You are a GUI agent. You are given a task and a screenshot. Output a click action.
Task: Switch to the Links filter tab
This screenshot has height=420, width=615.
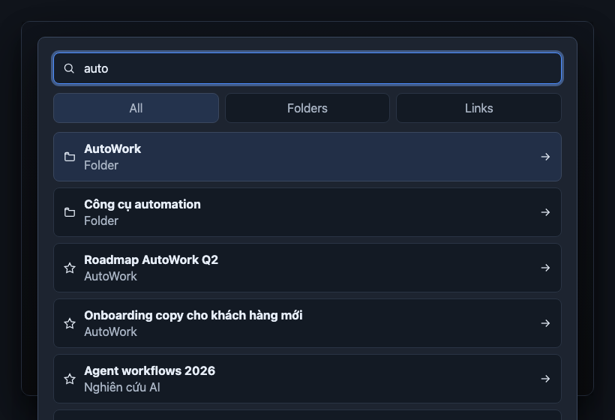point(479,108)
